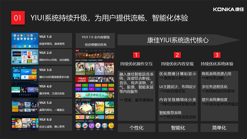Click the heading 持续优化操作交互

click(x=136, y=64)
